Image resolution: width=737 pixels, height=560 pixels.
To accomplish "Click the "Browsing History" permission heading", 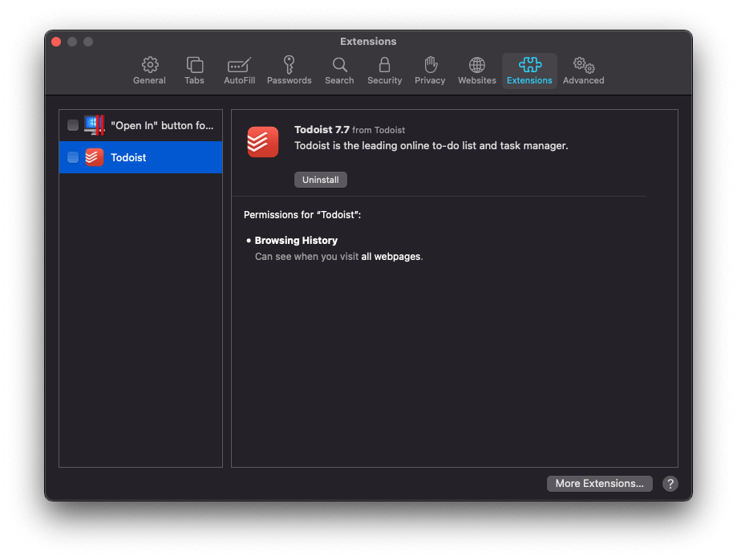I will [296, 240].
